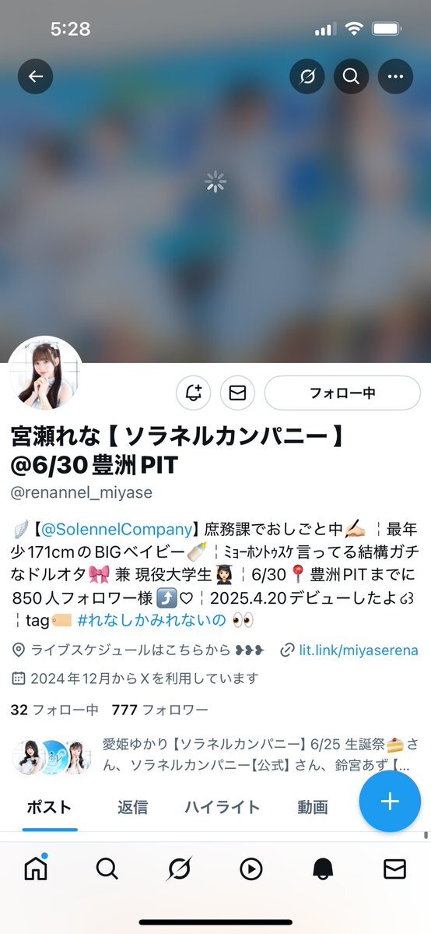
Task: Tap the back arrow button
Action: pos(35,76)
